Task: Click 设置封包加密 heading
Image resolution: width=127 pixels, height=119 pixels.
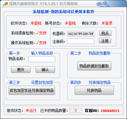Action: tap(42, 82)
